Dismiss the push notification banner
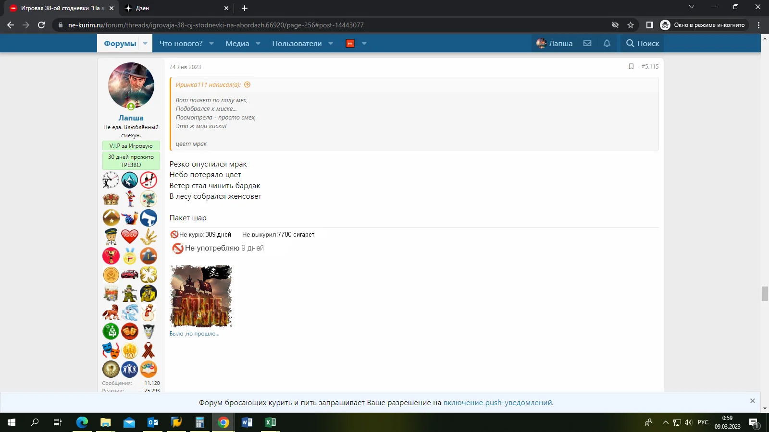The height and width of the screenshot is (432, 769). [753, 401]
